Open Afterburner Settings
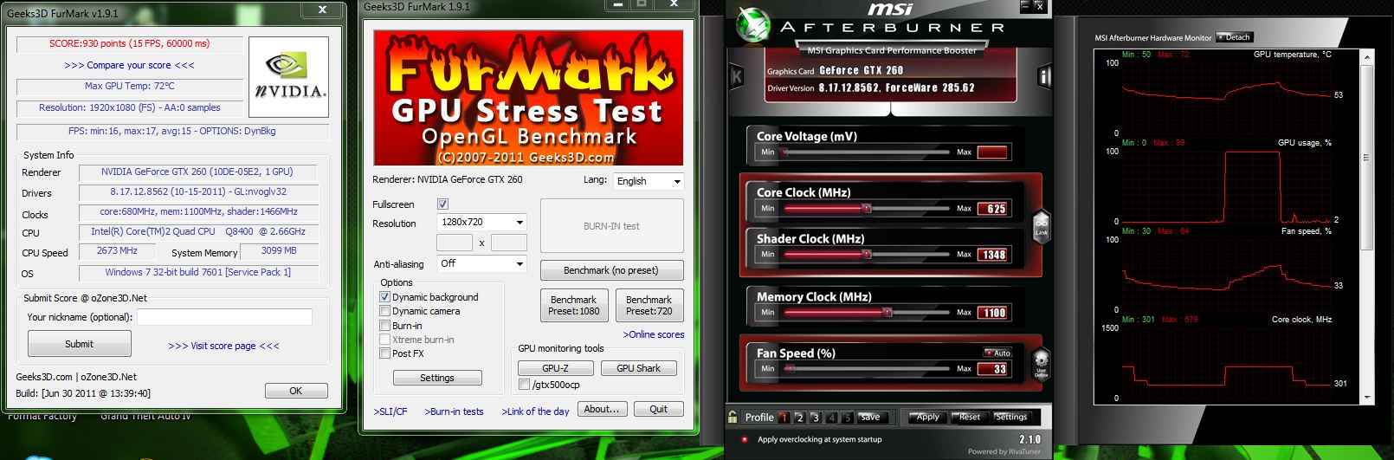Screen dimensions: 1394x460 (x=1011, y=417)
